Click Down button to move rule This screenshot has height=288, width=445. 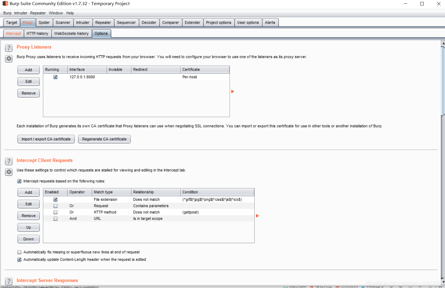29,239
